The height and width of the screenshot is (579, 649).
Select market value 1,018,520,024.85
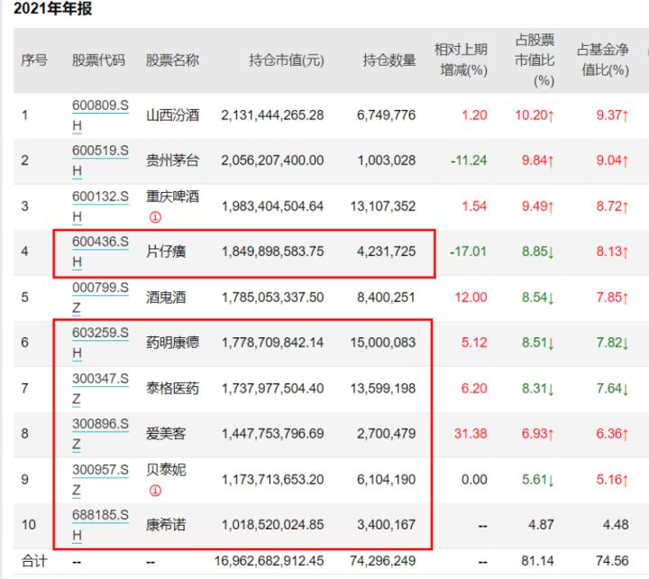(273, 525)
